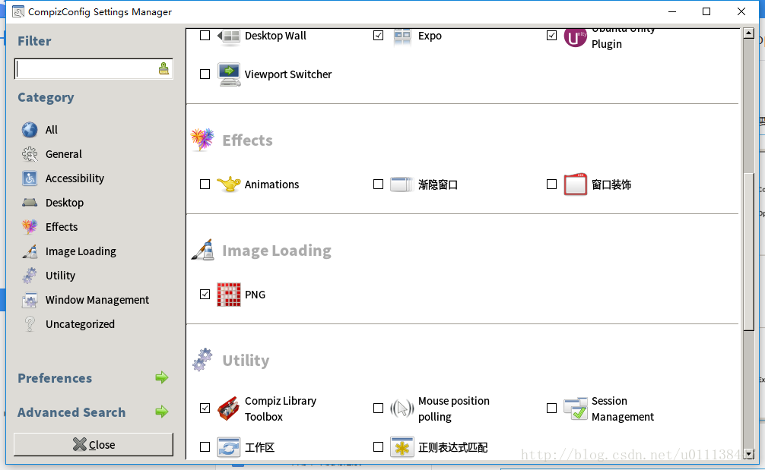Click the Uncategorized category label

pyautogui.click(x=80, y=324)
